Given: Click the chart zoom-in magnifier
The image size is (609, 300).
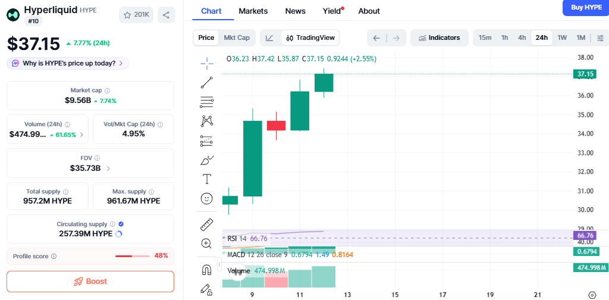Looking at the screenshot, I should tap(207, 243).
